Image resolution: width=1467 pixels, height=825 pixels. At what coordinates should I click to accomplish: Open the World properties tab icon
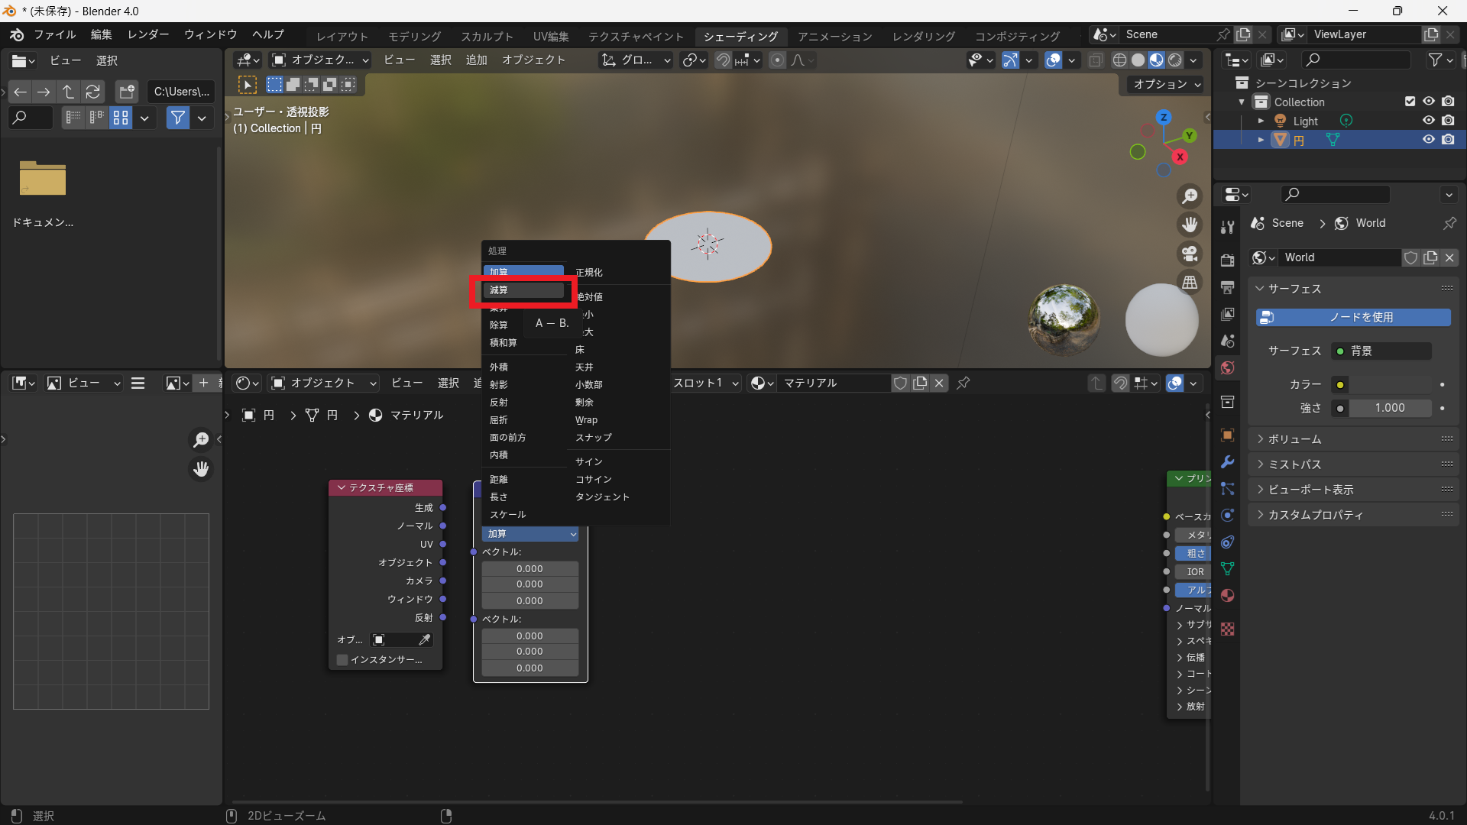(1228, 368)
